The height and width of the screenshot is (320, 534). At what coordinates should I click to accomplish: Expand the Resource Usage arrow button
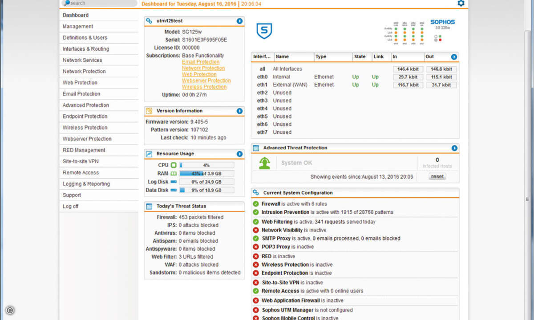click(239, 154)
